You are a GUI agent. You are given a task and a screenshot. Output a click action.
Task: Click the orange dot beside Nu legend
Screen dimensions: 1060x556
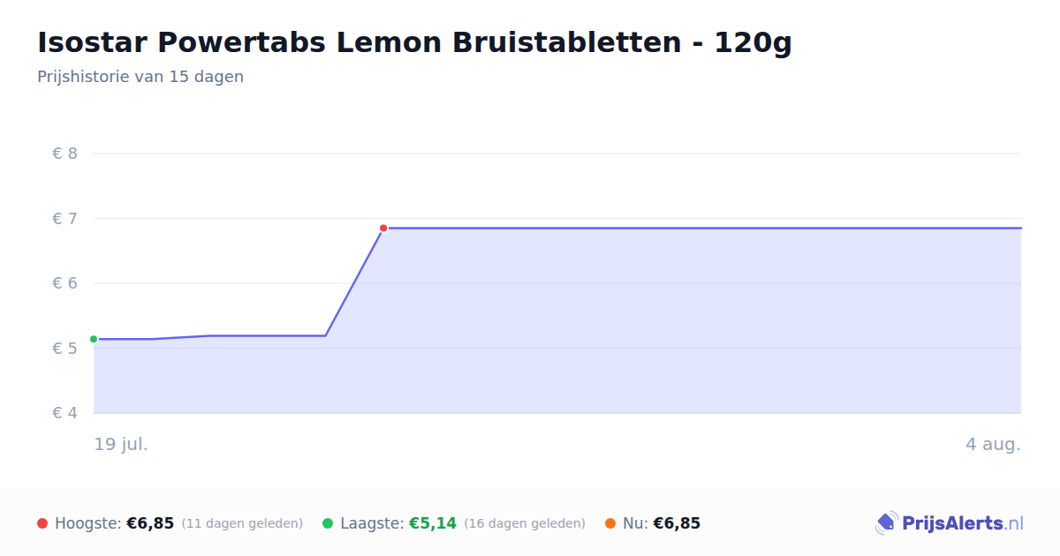pos(610,523)
